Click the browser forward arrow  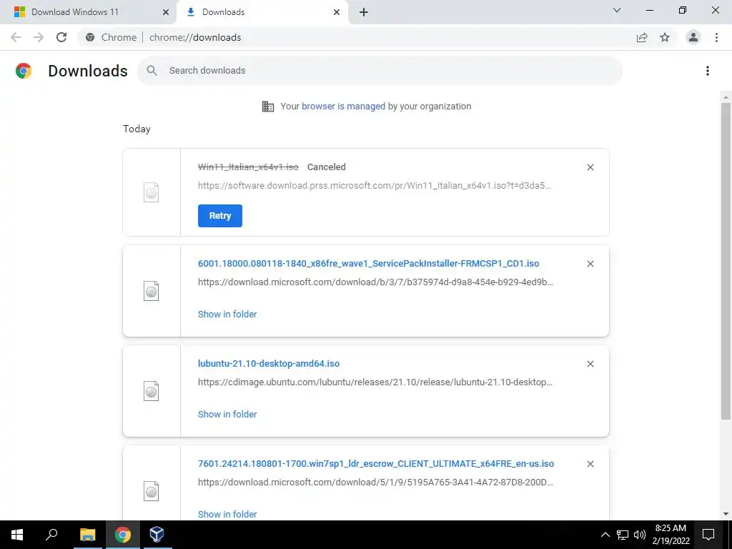[39, 37]
